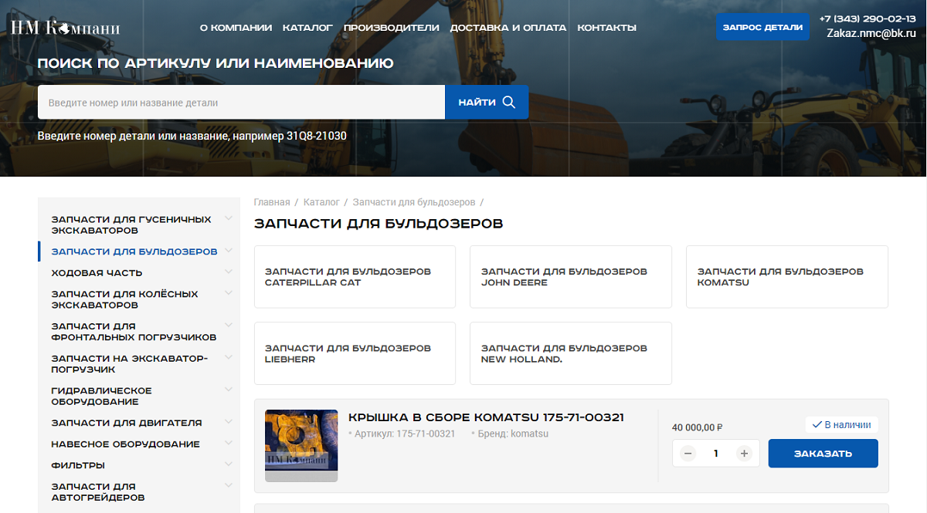Screen dimensions: 927x513
Task: Expand Навесное оборудование chevron
Action: [229, 443]
